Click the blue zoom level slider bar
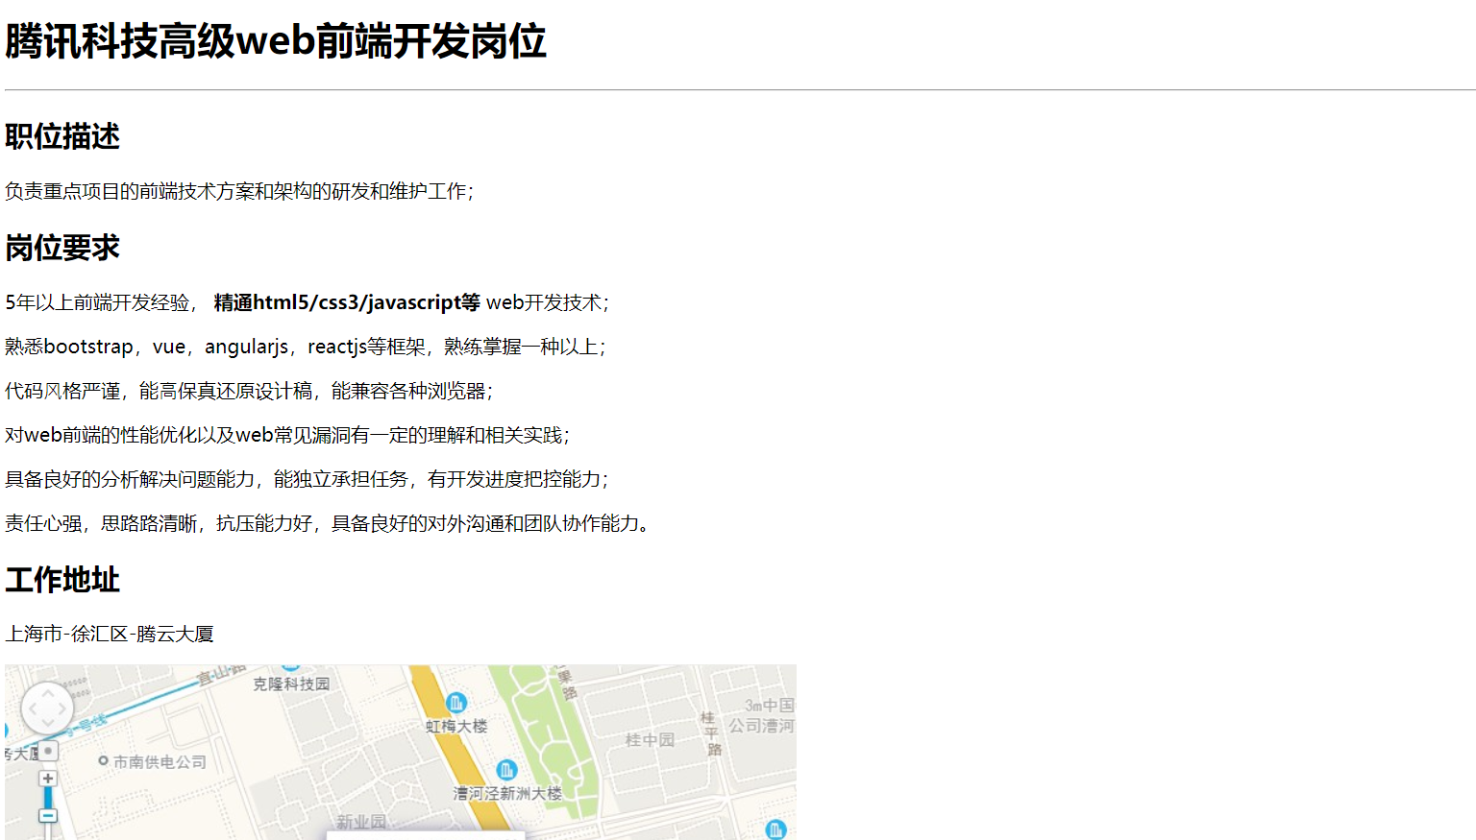Image resolution: width=1476 pixels, height=840 pixels. (x=48, y=798)
